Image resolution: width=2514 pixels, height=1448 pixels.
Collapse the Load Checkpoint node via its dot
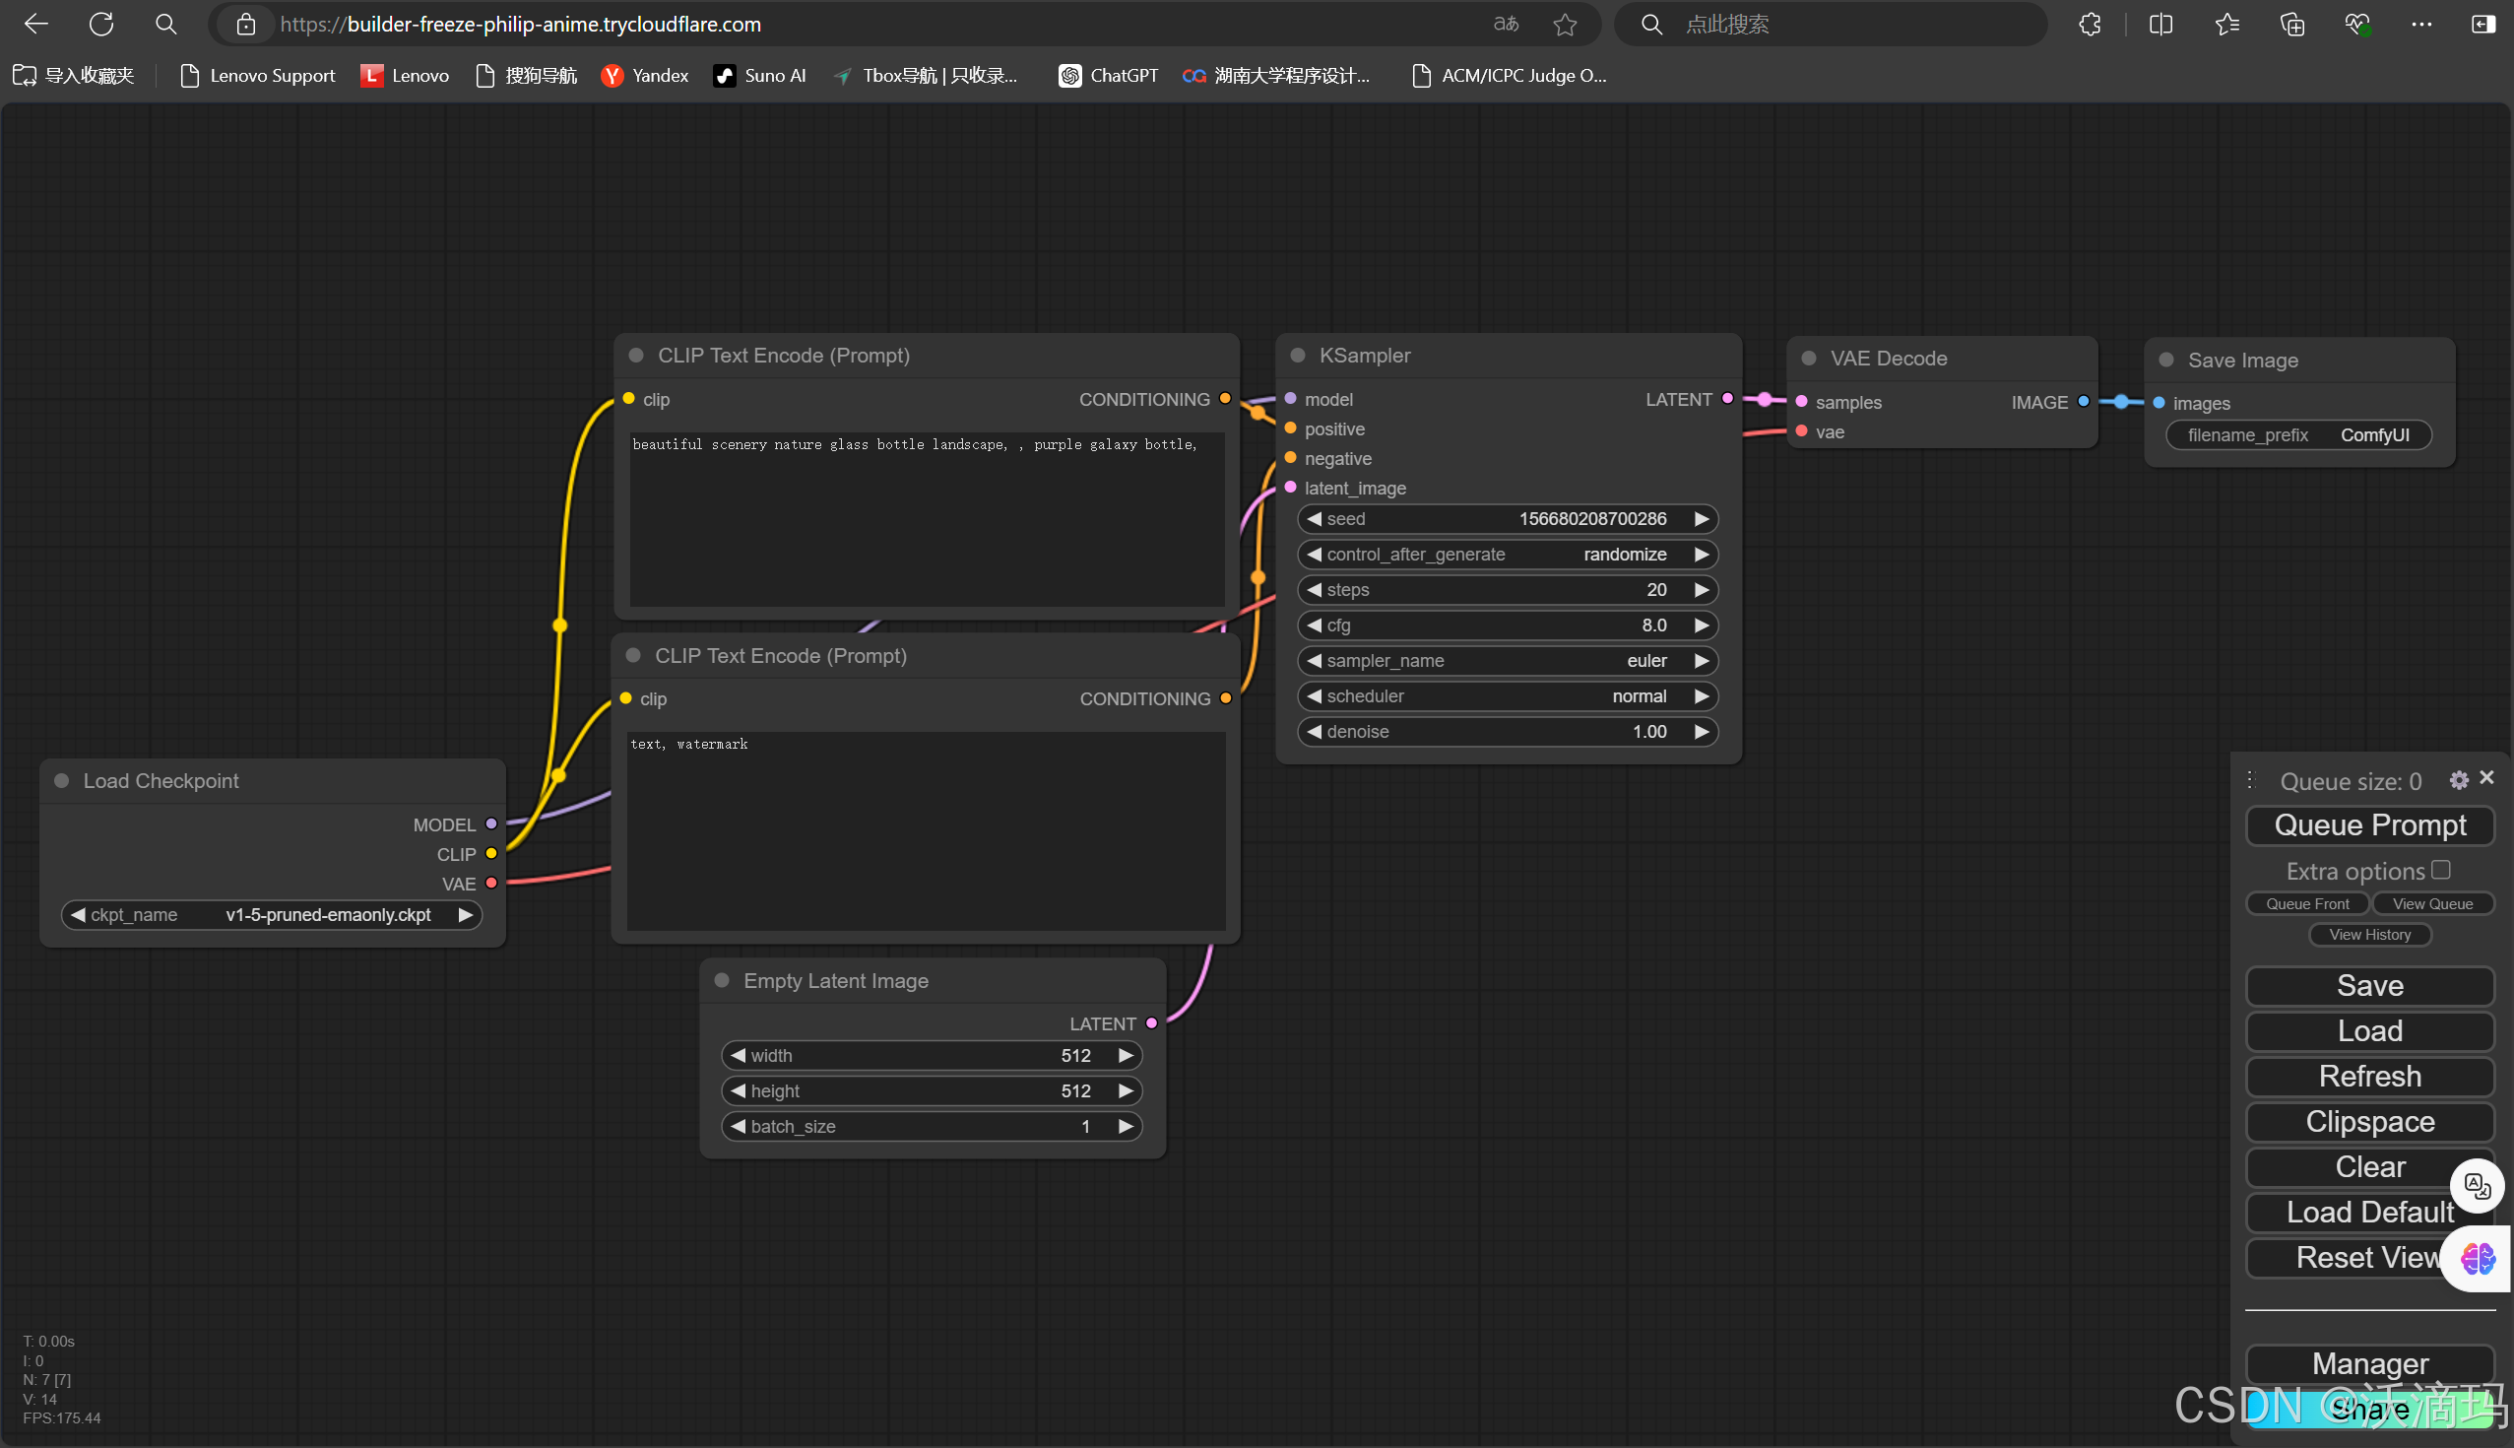point(62,781)
